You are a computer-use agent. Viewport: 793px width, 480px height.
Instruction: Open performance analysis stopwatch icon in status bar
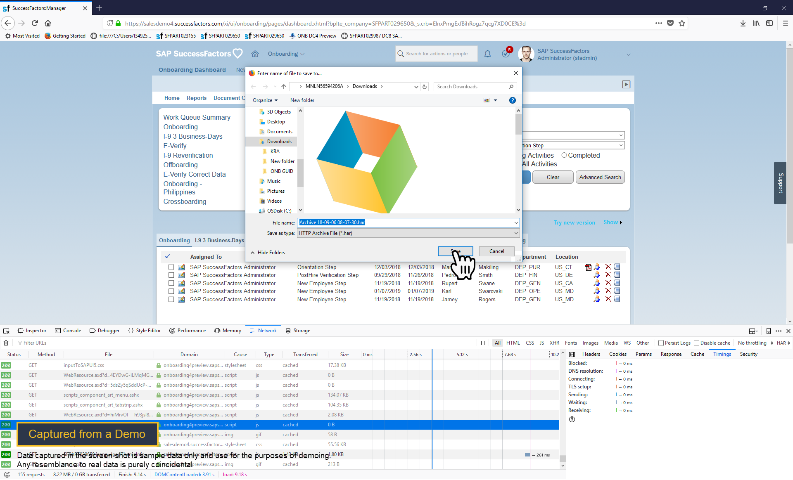click(7, 475)
